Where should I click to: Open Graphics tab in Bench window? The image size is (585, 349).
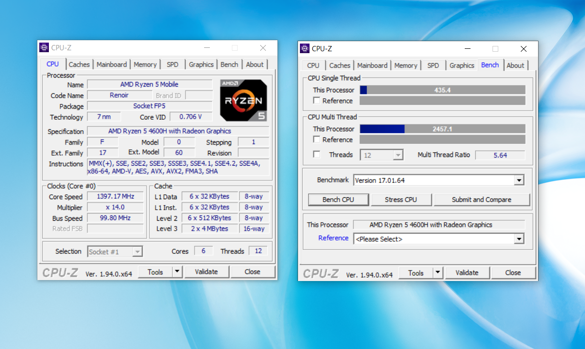click(462, 66)
